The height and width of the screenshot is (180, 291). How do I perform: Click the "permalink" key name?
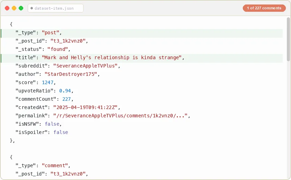[x=32, y=116]
